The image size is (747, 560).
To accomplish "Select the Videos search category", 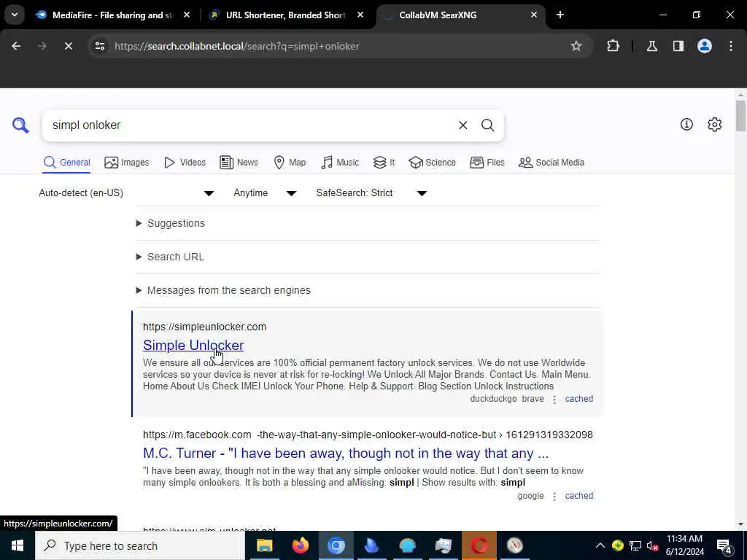I will [185, 163].
